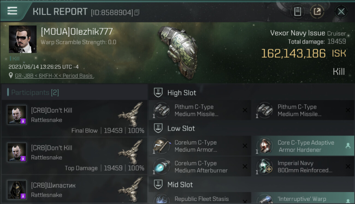Share the kill report externally
Viewport: 355px width, 204px height.
[x=317, y=12]
